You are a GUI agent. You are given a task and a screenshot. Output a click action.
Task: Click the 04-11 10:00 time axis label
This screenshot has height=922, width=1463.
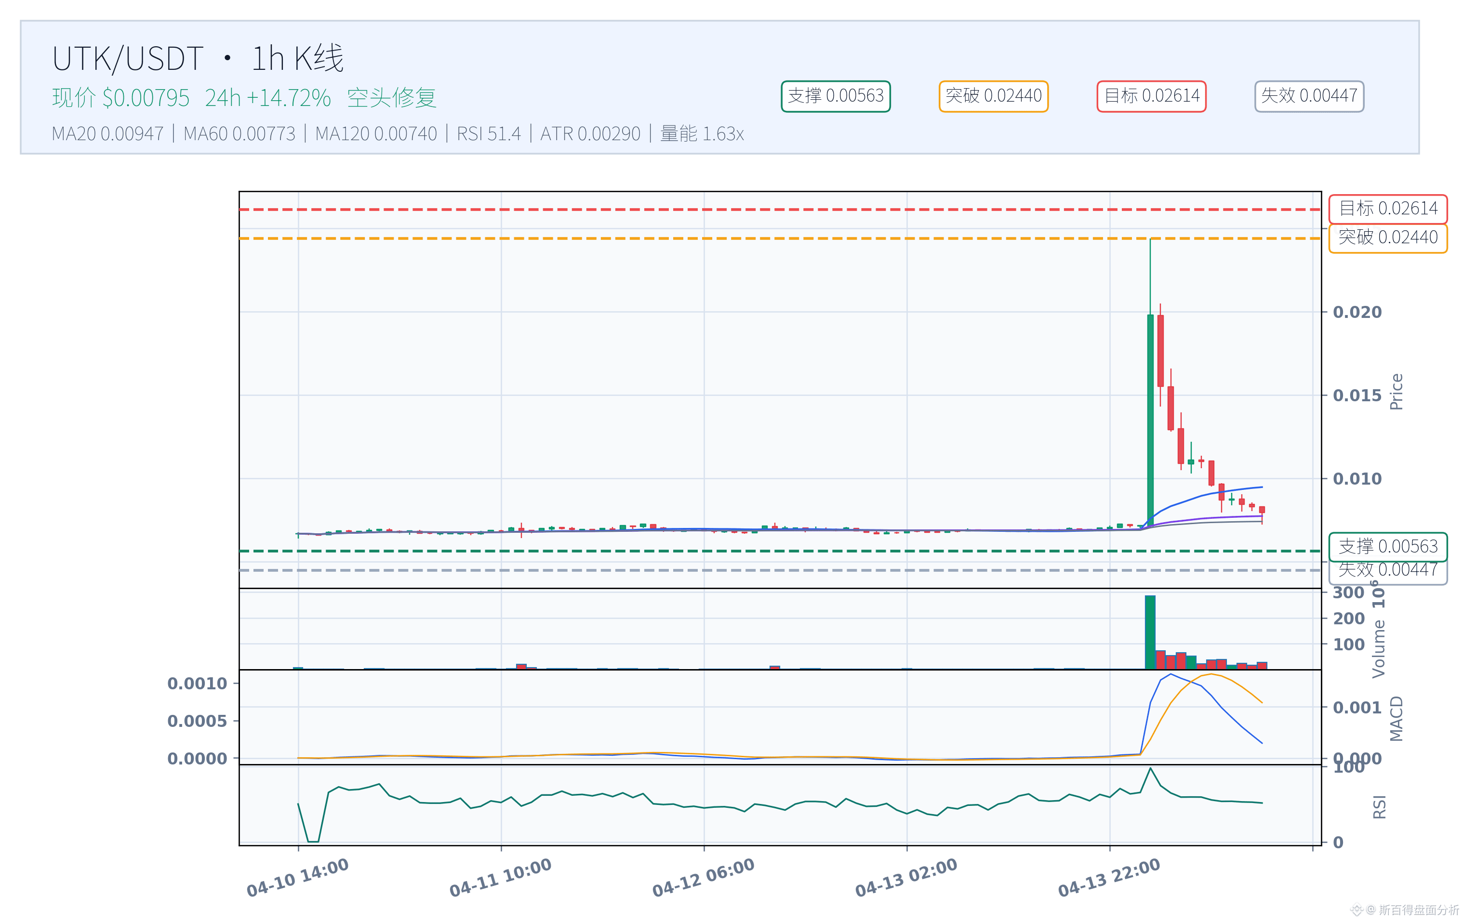(500, 878)
